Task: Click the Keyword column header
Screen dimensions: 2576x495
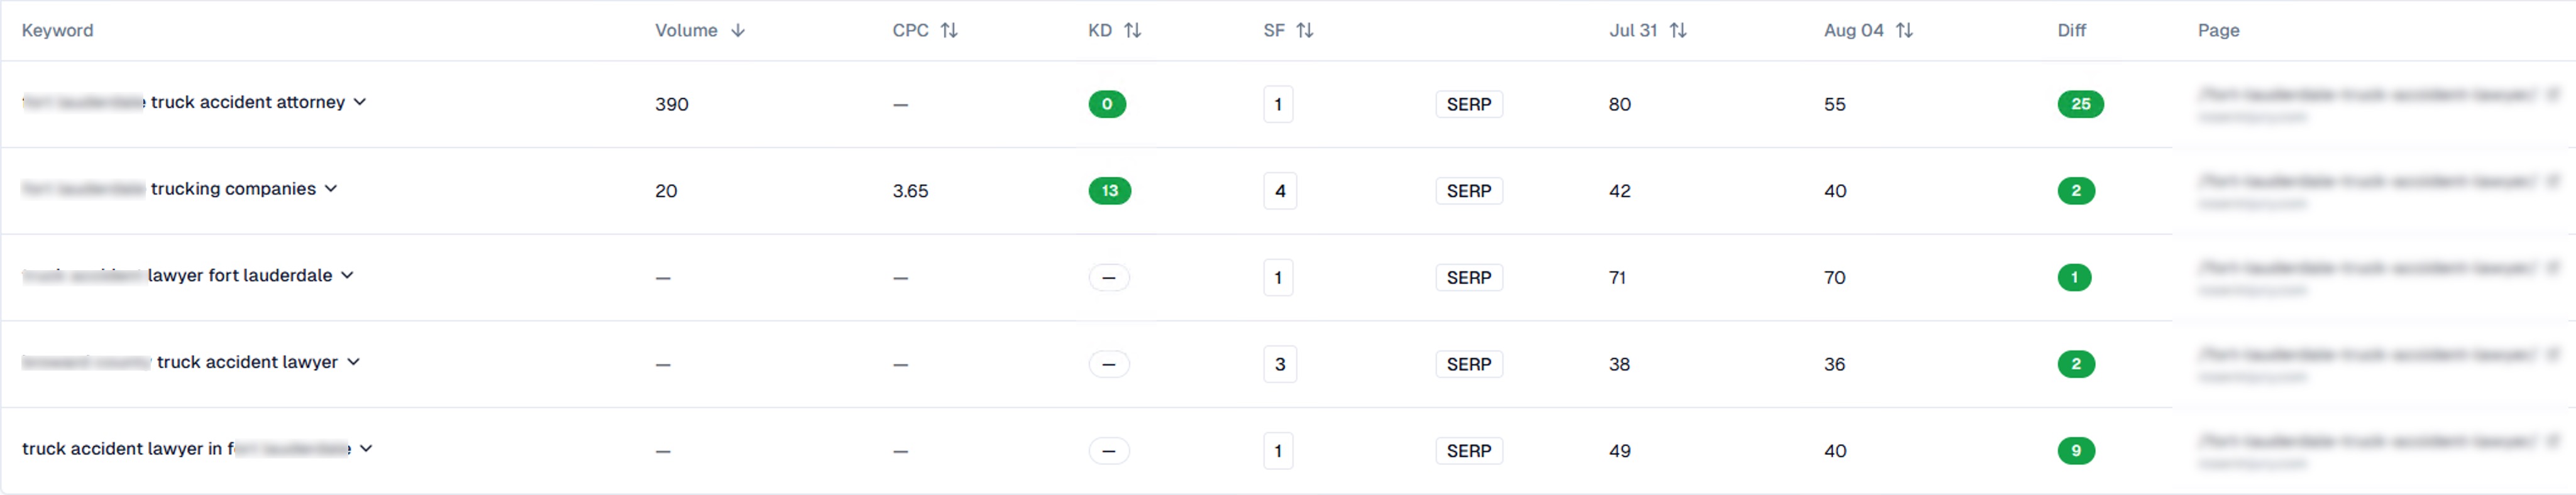Action: [x=57, y=31]
